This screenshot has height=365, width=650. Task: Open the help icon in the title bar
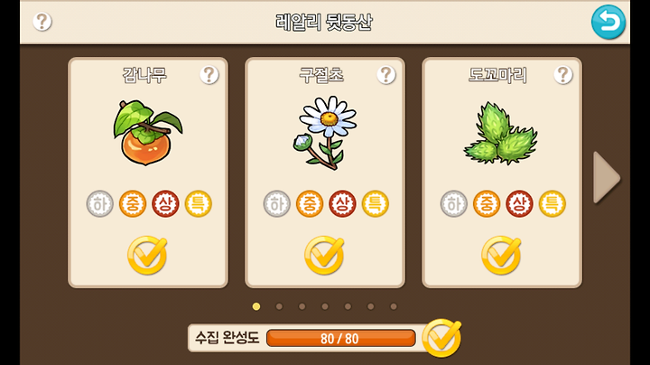[42, 22]
